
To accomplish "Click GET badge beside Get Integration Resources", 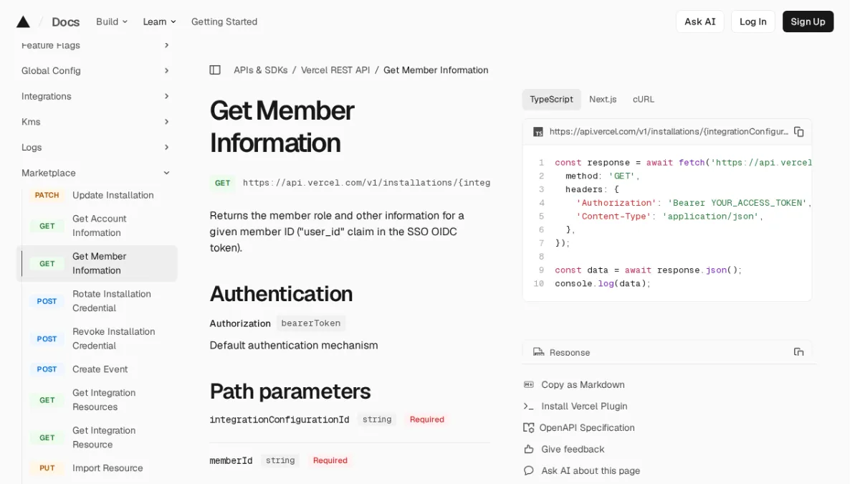I will tap(47, 400).
